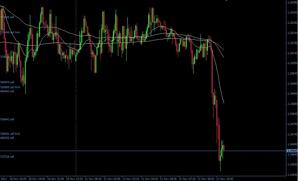The height and width of the screenshot is (181, 298).
Task: Select the 7137216 sell order label
Action: click(7, 157)
